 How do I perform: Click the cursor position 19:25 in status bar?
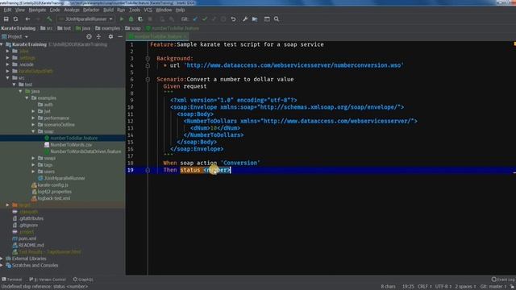click(x=408, y=287)
